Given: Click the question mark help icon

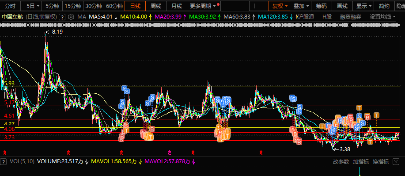Looking at the screenshot, I should click(62, 17).
